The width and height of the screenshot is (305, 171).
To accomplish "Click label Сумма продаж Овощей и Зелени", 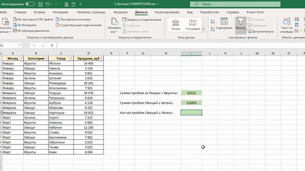I will coord(146,103).
